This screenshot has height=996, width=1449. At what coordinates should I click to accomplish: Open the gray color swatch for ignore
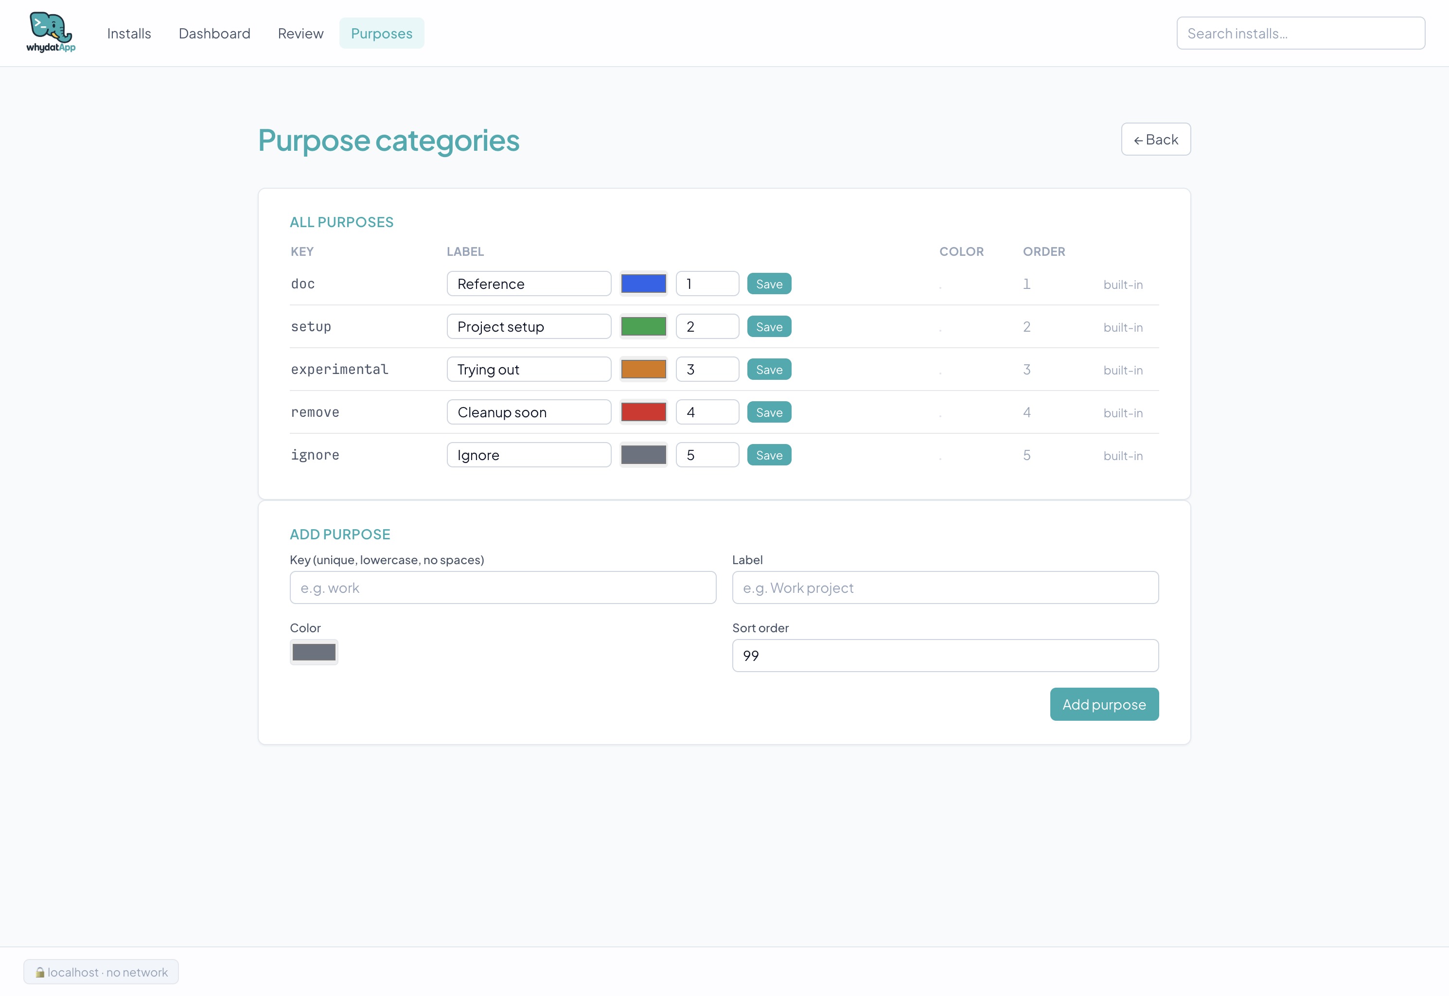click(x=644, y=455)
